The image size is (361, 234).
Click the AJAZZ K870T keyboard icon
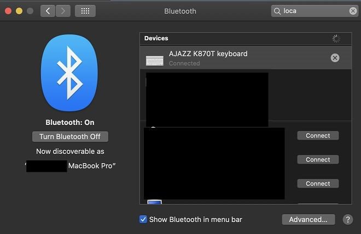(155, 61)
